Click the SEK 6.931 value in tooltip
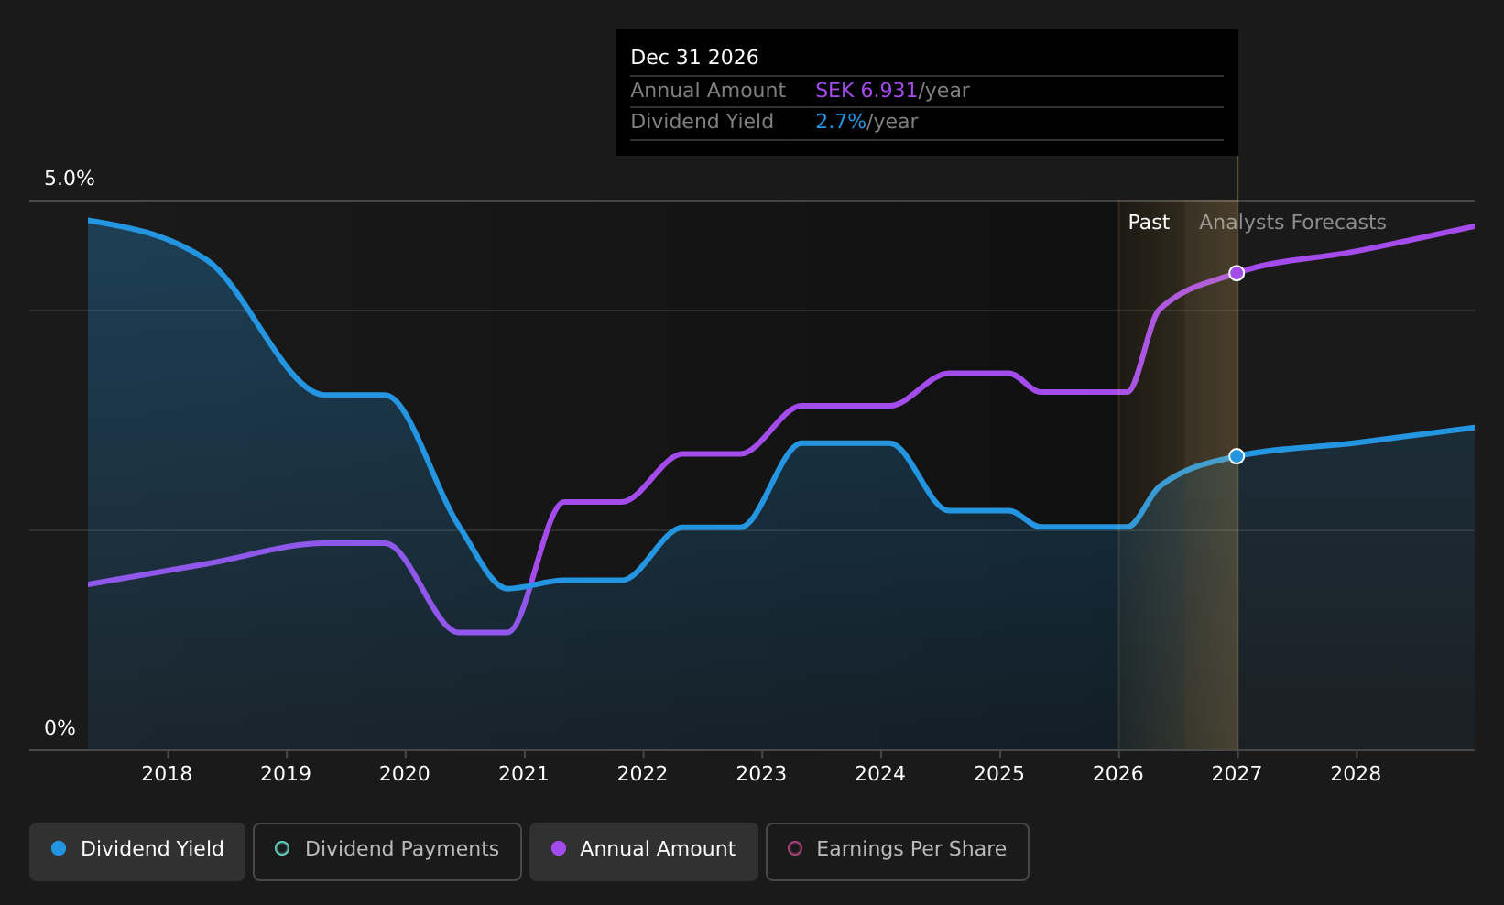The height and width of the screenshot is (905, 1504). [866, 91]
